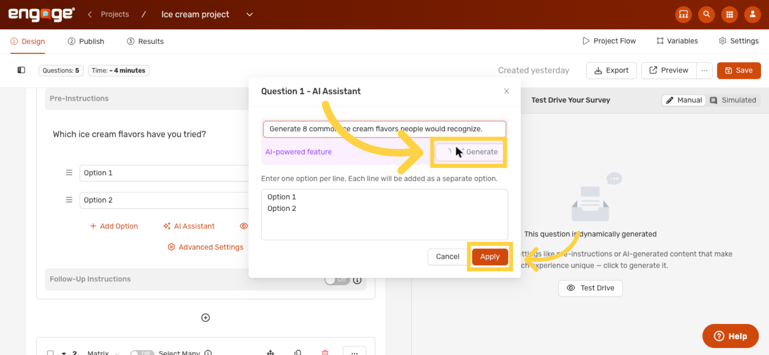
Task: Open the user profile menu
Action: coord(753,14)
